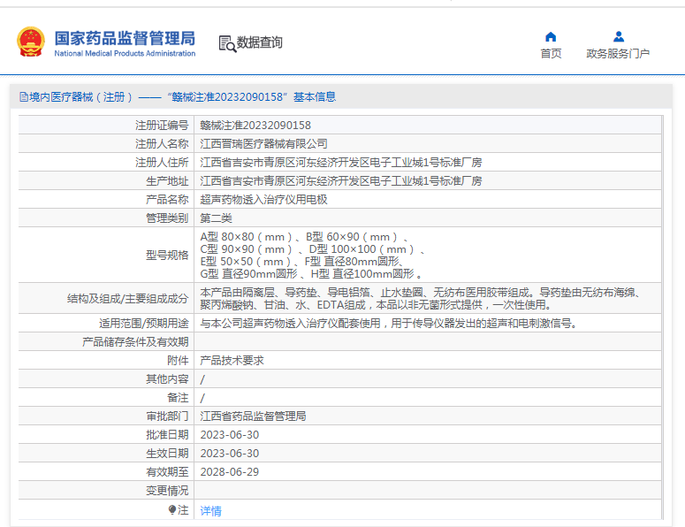Click the blue home house icon
This screenshot has width=685, height=527.
pyautogui.click(x=551, y=36)
